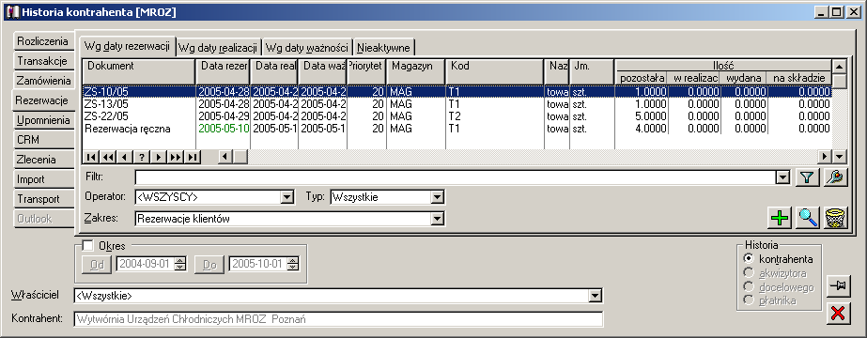The height and width of the screenshot is (338, 867).
Task: Click the Od date button
Action: (x=98, y=265)
